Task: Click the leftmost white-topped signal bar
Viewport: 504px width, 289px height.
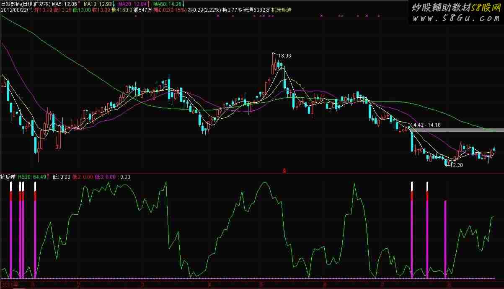Action: (x=11, y=231)
